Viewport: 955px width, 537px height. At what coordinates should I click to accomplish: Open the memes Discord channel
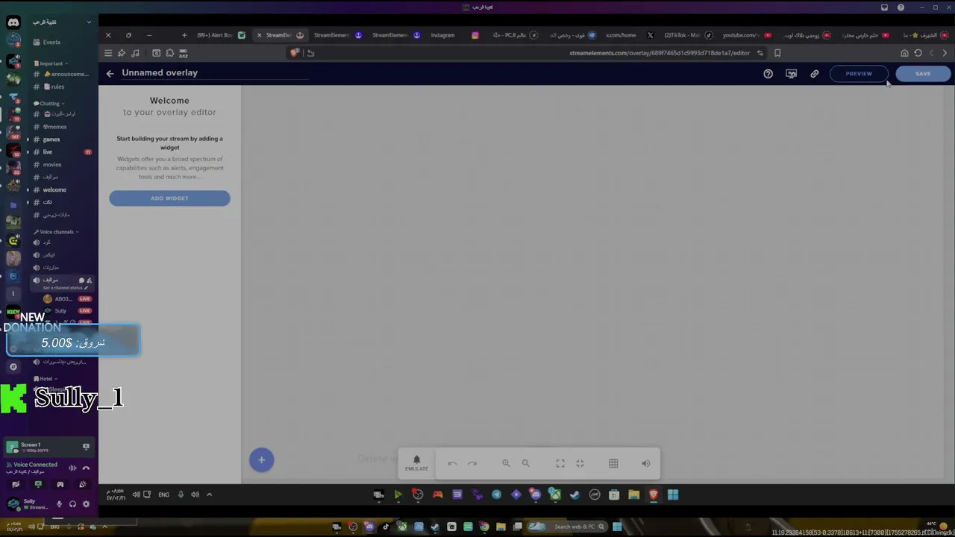[55, 127]
